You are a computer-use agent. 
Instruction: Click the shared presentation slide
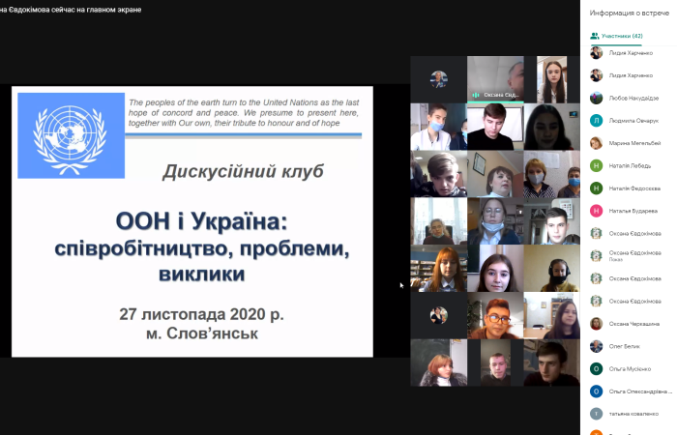(x=191, y=221)
